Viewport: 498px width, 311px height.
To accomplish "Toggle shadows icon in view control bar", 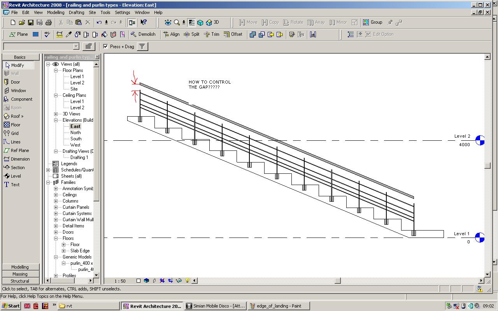I will coord(154,281).
